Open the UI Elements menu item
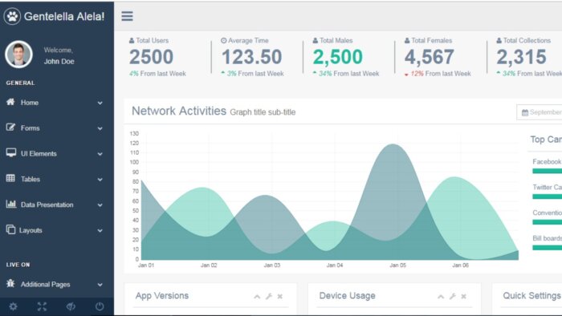Screen dimensions: 562x316 coord(57,154)
